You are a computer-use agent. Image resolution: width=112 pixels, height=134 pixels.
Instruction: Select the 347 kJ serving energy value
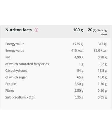[x=102, y=44]
